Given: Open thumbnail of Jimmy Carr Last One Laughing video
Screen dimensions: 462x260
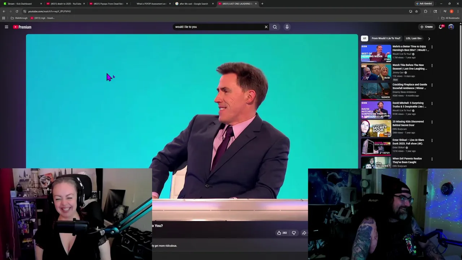Looking at the screenshot, I should pos(376,72).
